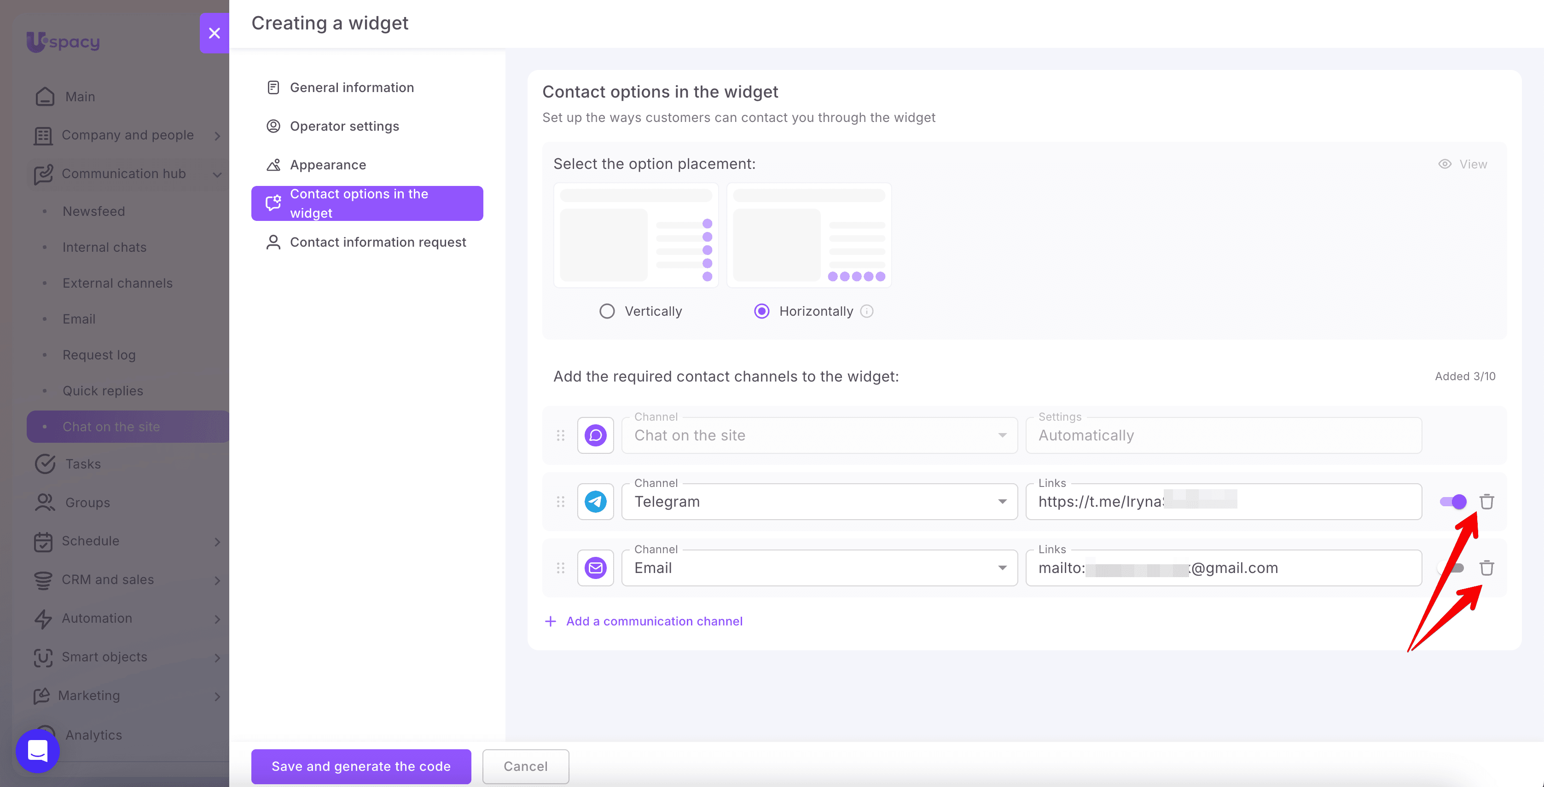Select Vertically placement option

[x=607, y=311]
